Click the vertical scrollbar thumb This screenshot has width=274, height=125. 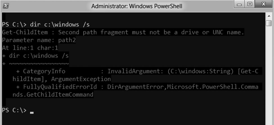coord(269,23)
